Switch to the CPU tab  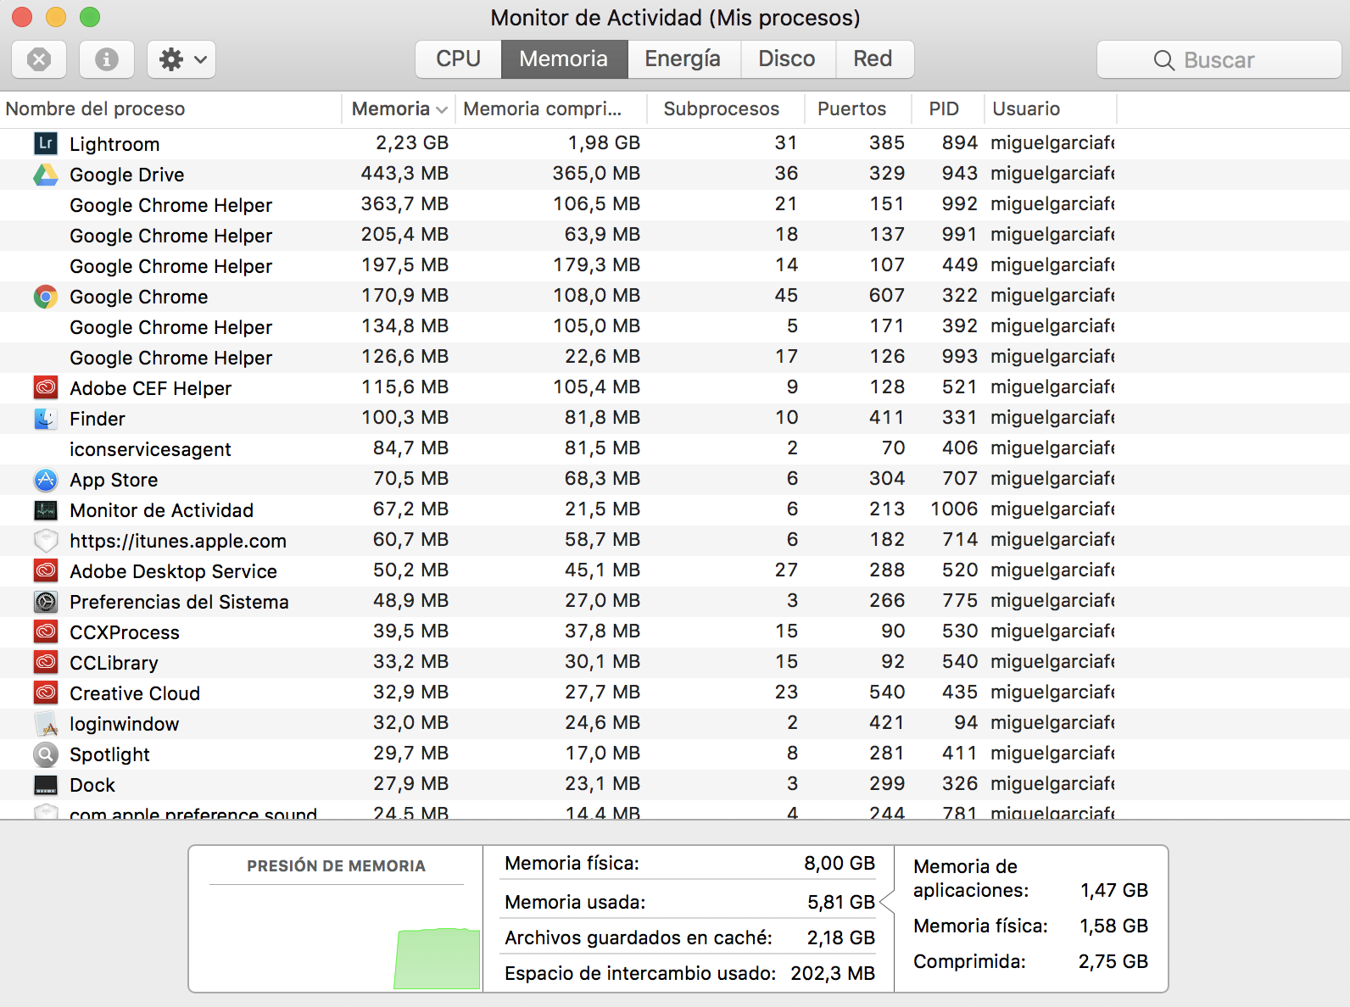pyautogui.click(x=458, y=58)
